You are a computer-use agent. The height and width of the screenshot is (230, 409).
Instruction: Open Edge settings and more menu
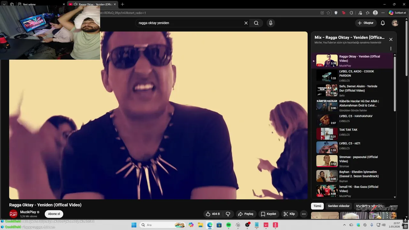tap(383, 13)
